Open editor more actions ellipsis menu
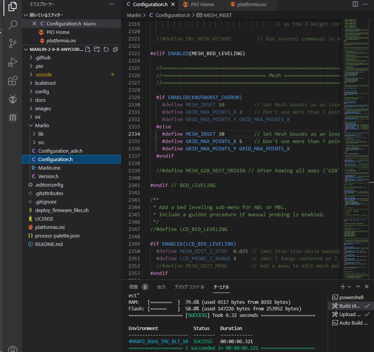The width and height of the screenshot is (374, 352). [x=365, y=4]
